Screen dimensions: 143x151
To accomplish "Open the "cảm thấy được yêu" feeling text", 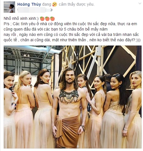I will (x=77, y=4).
